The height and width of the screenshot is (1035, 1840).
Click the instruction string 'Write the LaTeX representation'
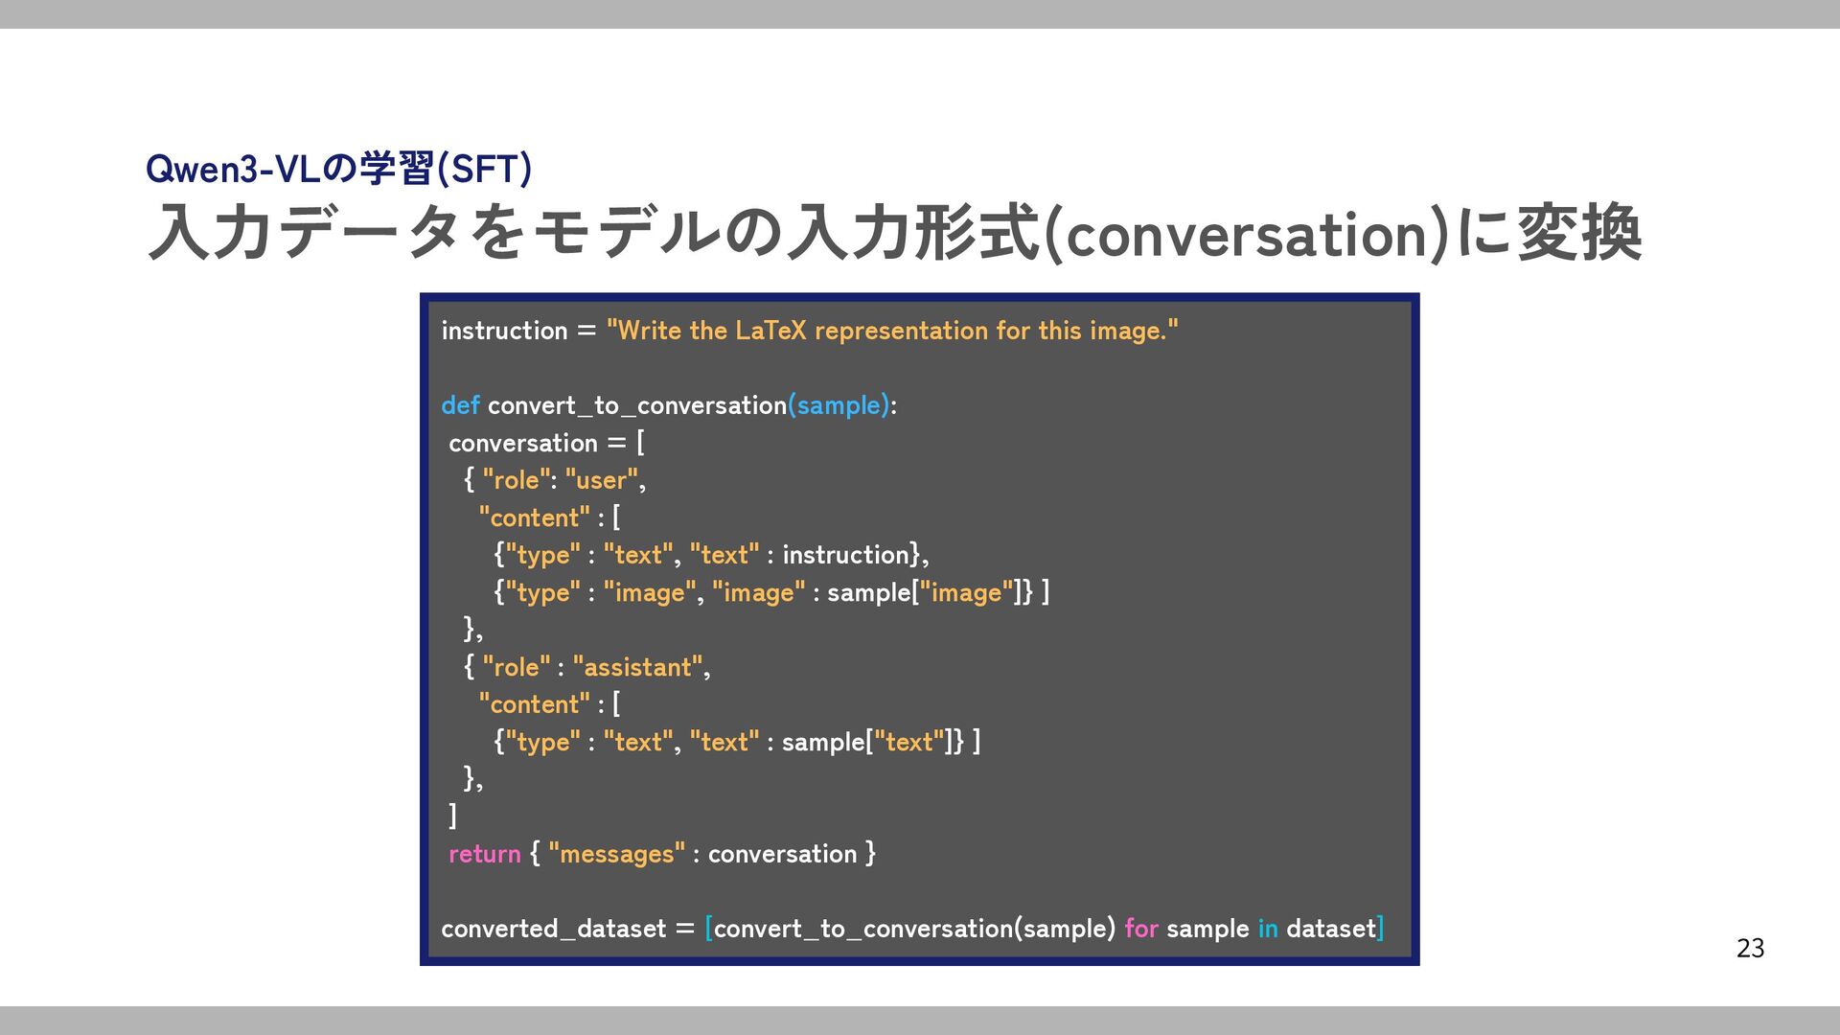(x=891, y=331)
